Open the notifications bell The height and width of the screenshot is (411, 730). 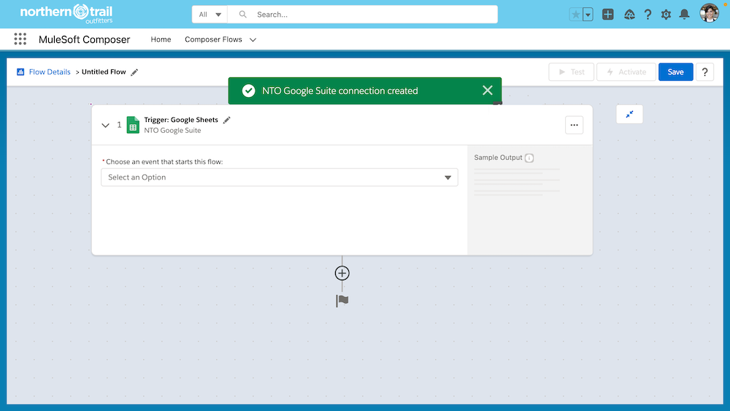(x=684, y=15)
